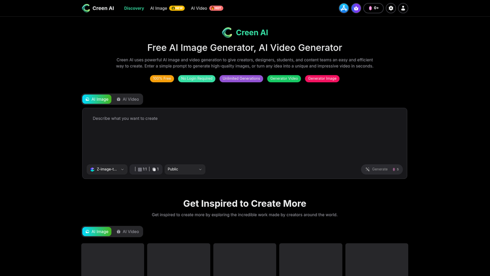
Task: Open the fifth inspiration gallery thumbnail
Action: [x=376, y=260]
